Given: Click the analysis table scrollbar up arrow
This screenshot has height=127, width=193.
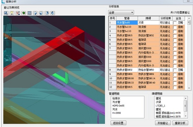Looking at the screenshot, I should click(189, 18).
